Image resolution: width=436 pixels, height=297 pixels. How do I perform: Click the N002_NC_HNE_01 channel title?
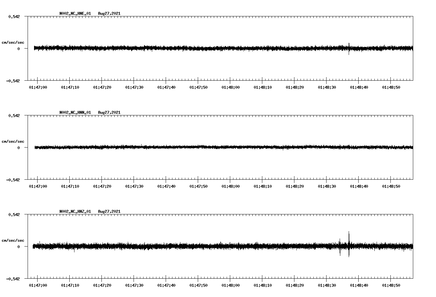(75, 14)
